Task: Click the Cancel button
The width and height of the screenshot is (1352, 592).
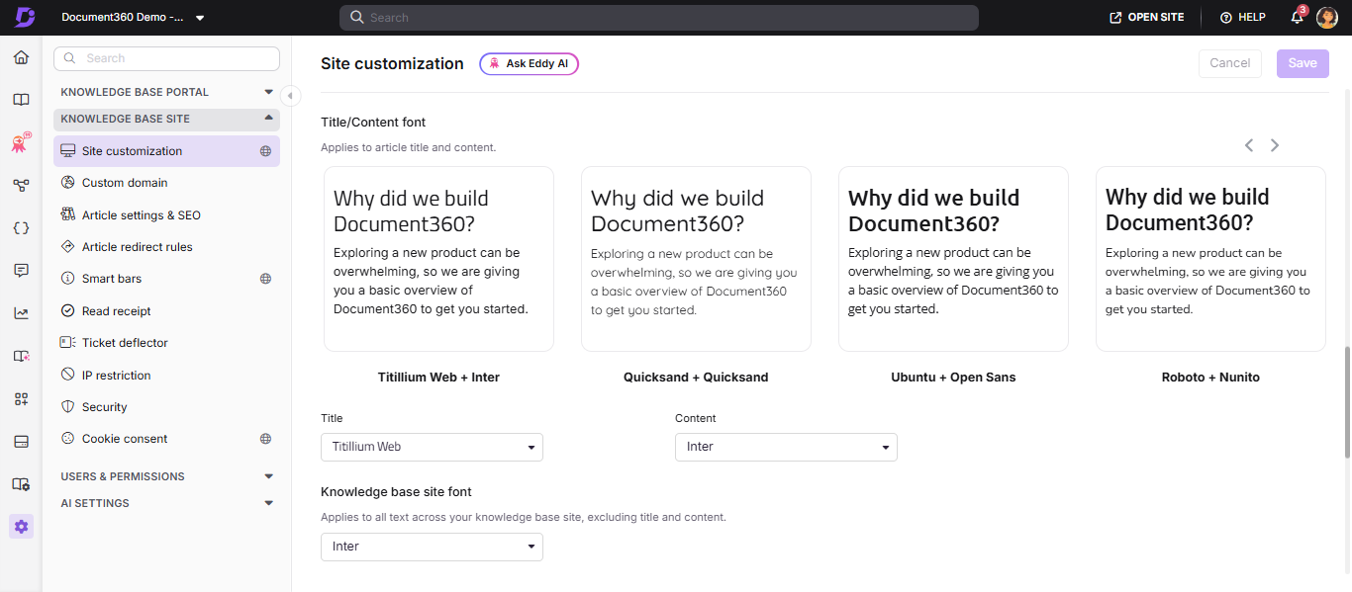Action: 1230,63
